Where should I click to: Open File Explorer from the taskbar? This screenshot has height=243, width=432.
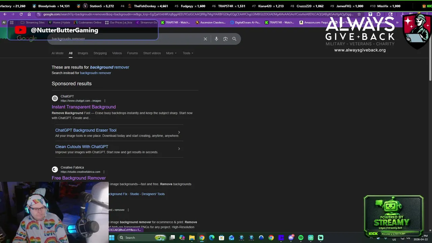point(192,238)
